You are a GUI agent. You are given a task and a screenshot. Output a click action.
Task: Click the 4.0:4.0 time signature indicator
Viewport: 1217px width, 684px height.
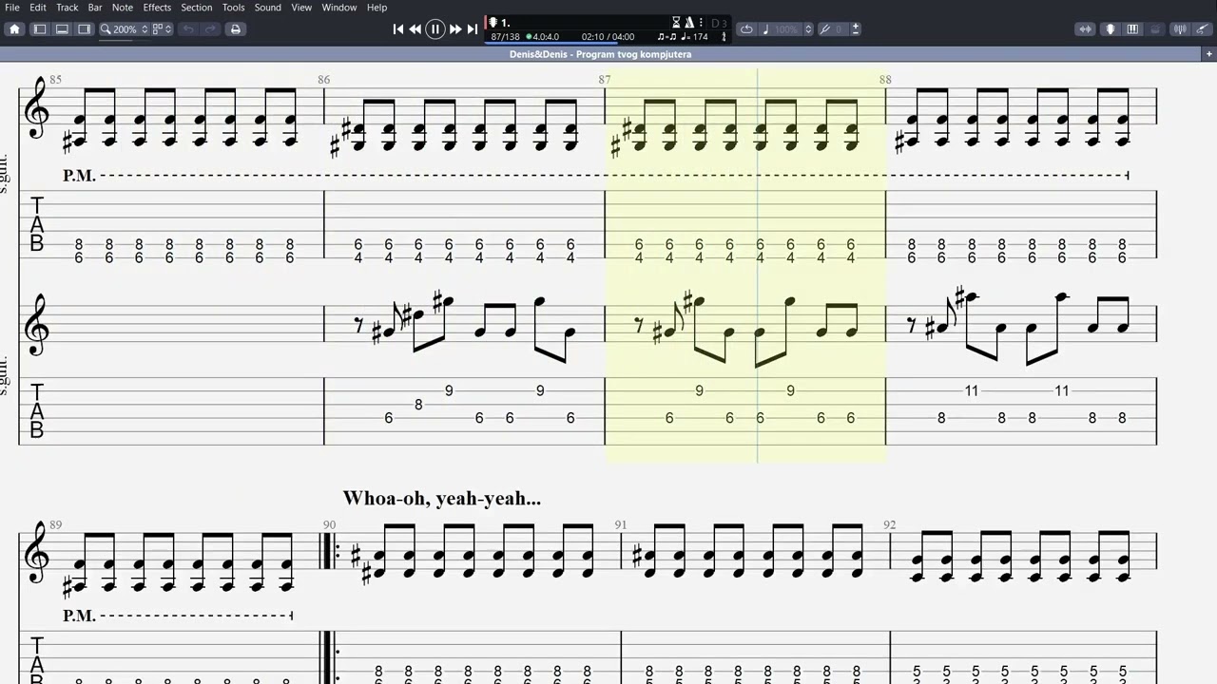point(542,37)
